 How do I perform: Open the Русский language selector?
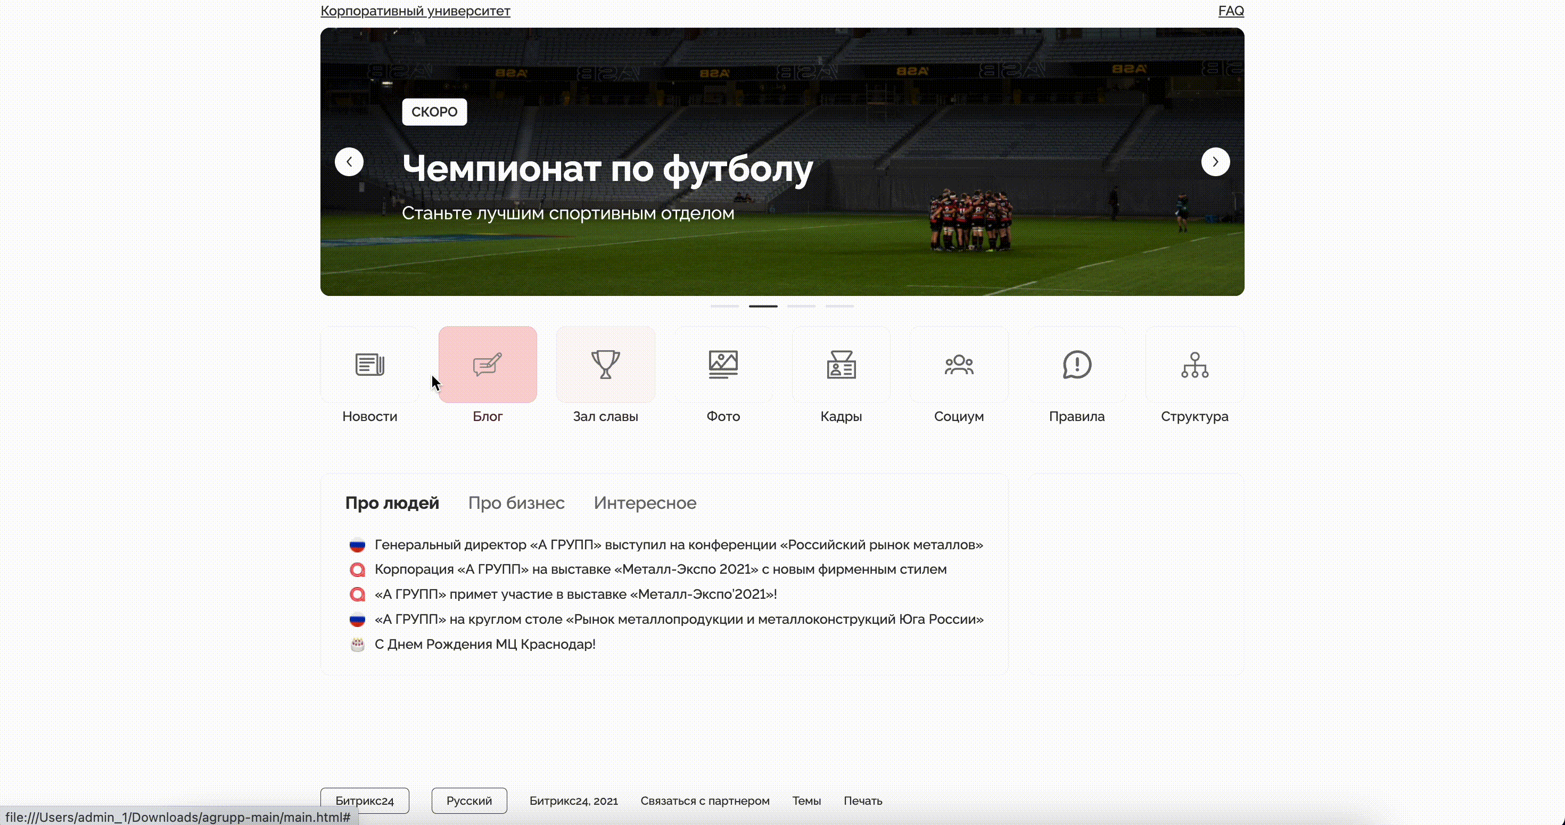pos(469,801)
